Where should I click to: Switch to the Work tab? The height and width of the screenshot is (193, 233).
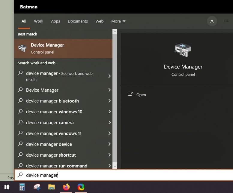tap(39, 21)
